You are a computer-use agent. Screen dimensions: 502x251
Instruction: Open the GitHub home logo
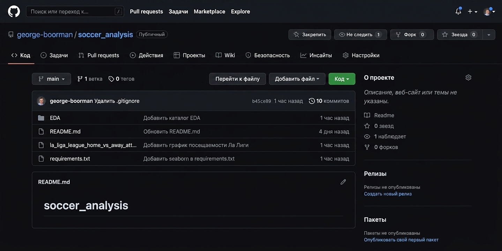pyautogui.click(x=14, y=12)
